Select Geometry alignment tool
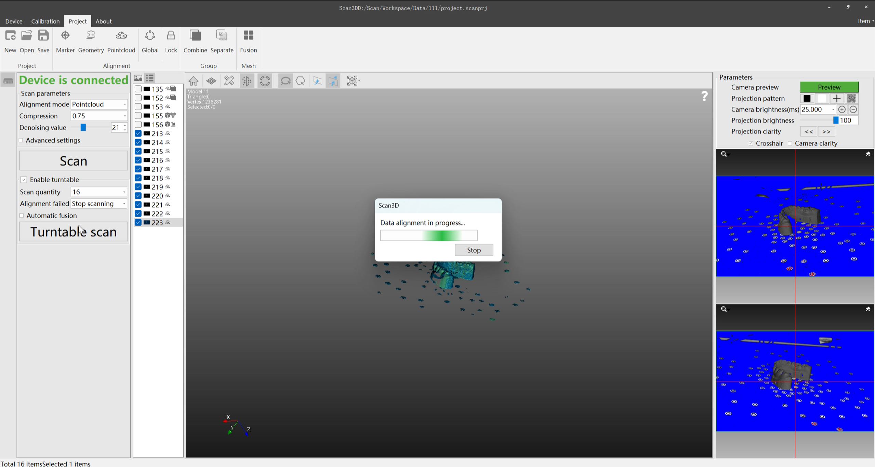875x467 pixels. [x=91, y=36]
